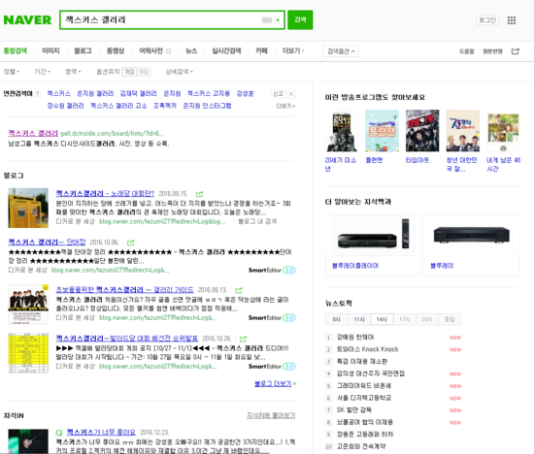
Task: Switch to the 이미지 tab
Action: point(50,51)
